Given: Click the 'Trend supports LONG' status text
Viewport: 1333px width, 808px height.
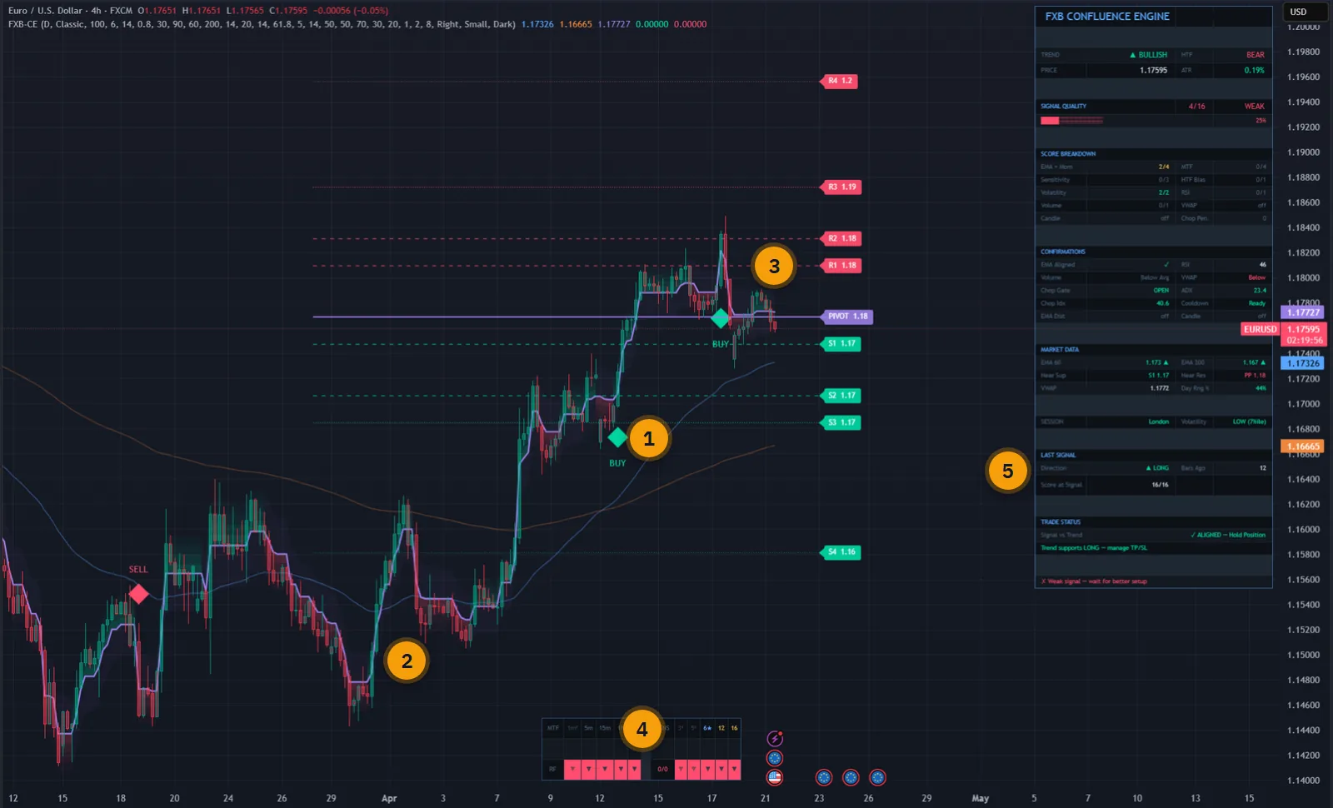Looking at the screenshot, I should click(1094, 548).
